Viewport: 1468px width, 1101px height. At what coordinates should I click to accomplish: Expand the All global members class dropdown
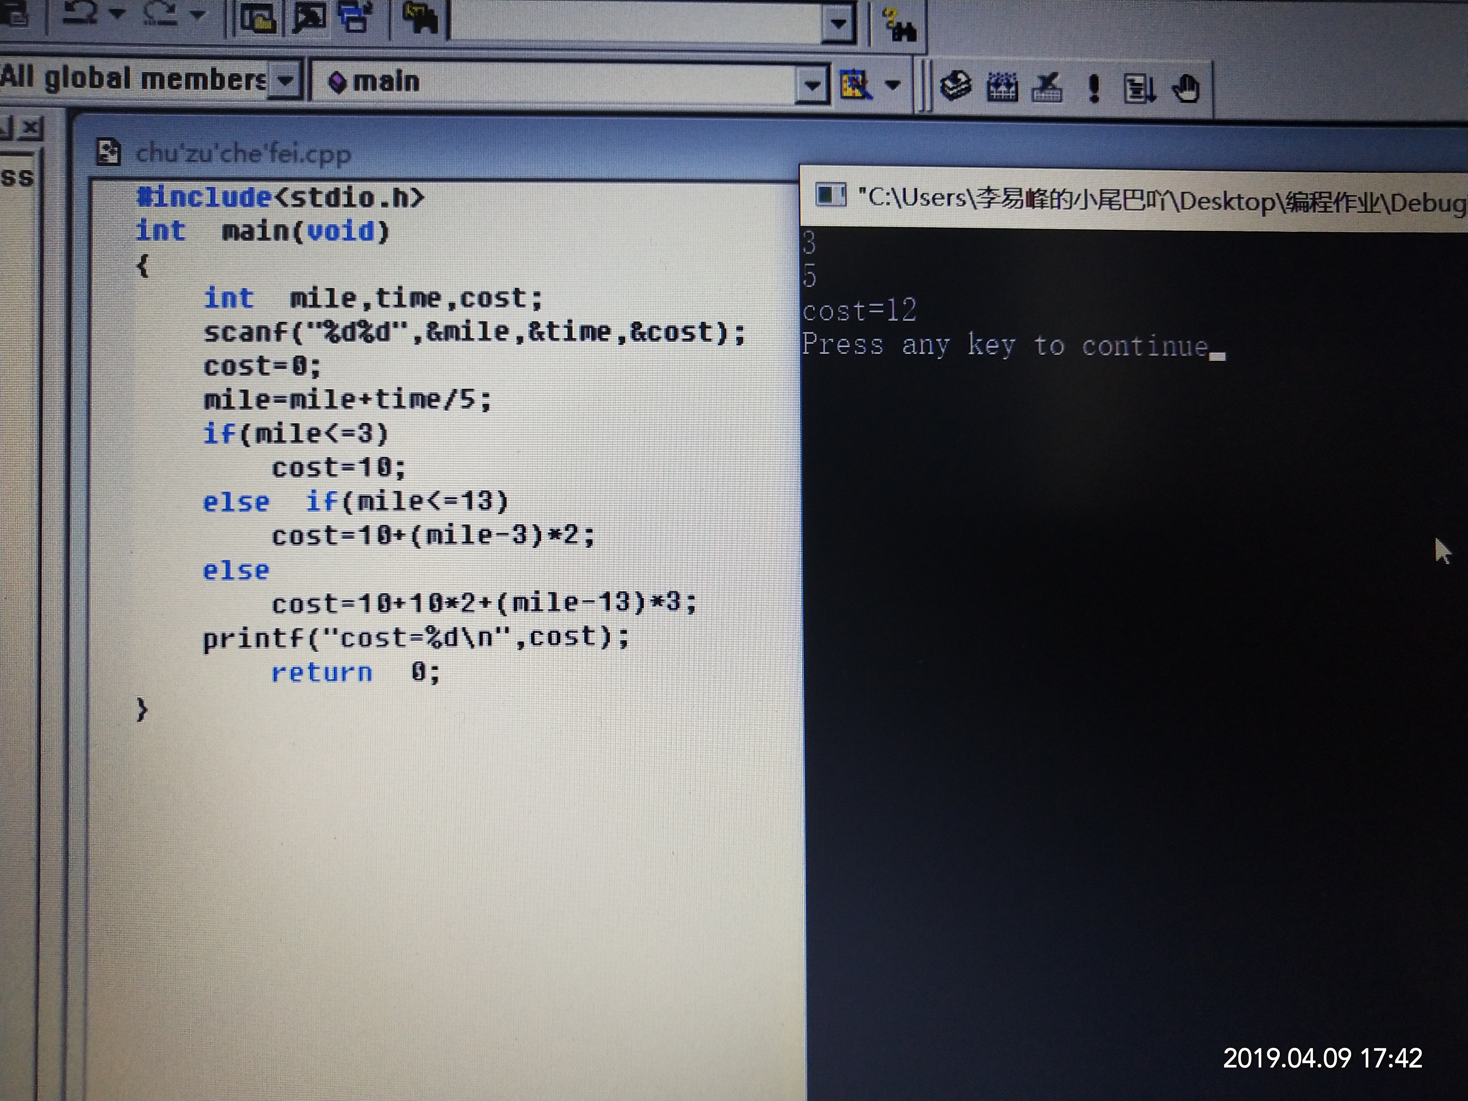coord(285,80)
